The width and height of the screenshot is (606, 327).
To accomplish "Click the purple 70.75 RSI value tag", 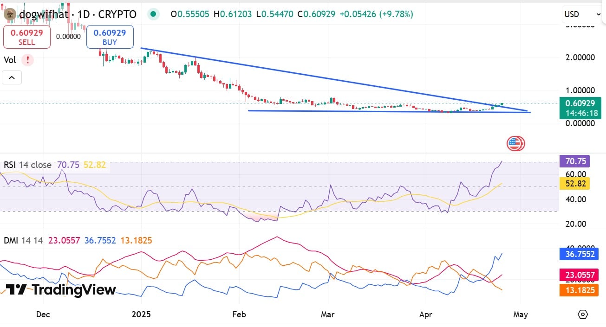I will tap(575, 161).
